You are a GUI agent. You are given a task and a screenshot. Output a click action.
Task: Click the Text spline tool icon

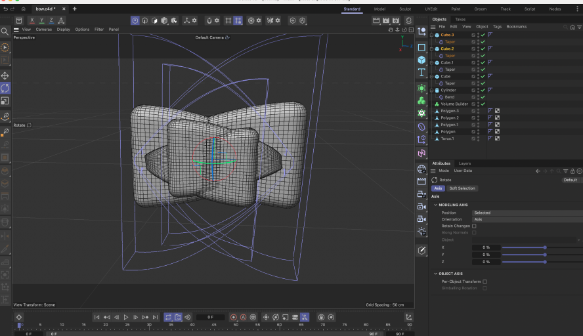[x=421, y=72]
